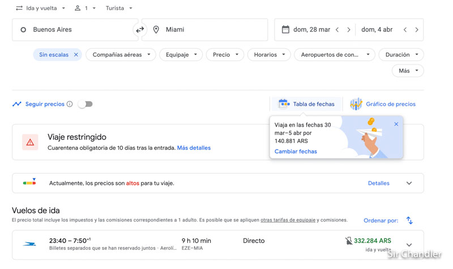Click Cambiar fechas in the popup
This screenshot has width=453, height=269.
coord(296,151)
